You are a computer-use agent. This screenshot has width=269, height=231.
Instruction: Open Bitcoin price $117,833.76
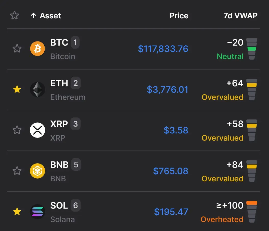click(x=163, y=49)
